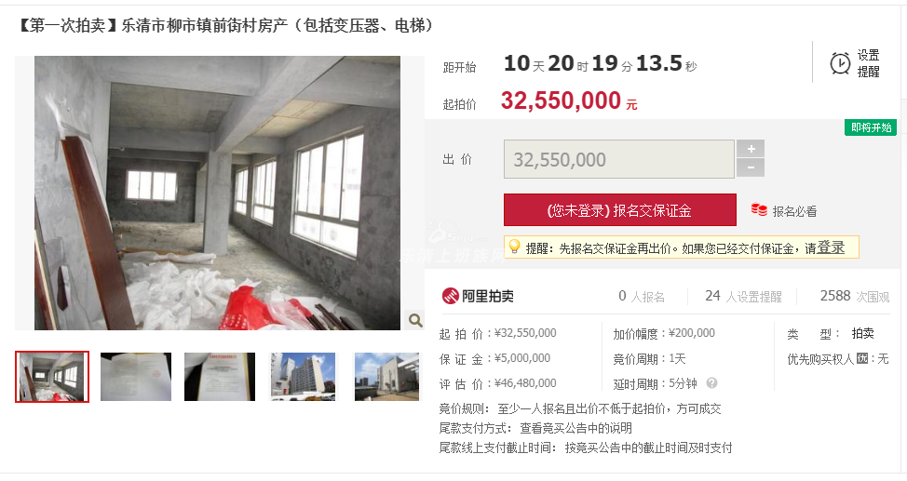Image resolution: width=907 pixels, height=481 pixels.
Task: Click the 优 badge icon next to 优先购买权人
Action: point(862,358)
